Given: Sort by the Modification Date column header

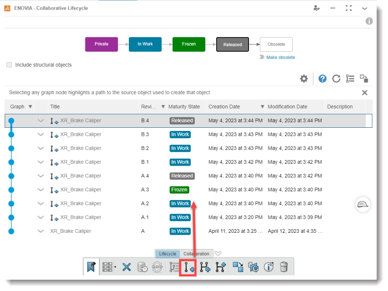Looking at the screenshot, I should pyautogui.click(x=287, y=107).
